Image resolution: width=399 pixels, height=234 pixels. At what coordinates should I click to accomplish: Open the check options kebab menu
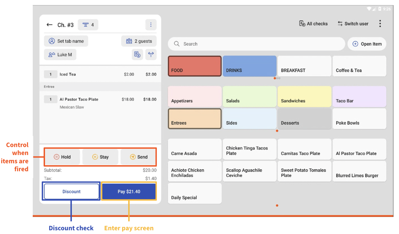coord(151,24)
